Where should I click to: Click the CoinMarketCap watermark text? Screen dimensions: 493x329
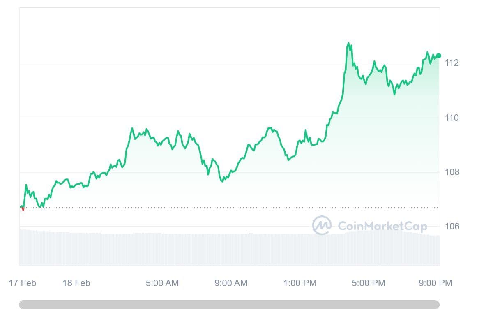[x=382, y=226]
